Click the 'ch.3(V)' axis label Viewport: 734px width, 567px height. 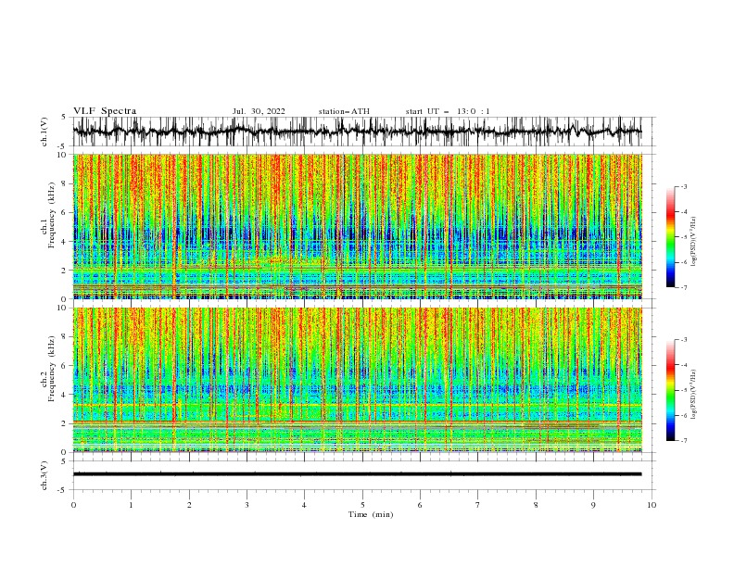[44, 475]
